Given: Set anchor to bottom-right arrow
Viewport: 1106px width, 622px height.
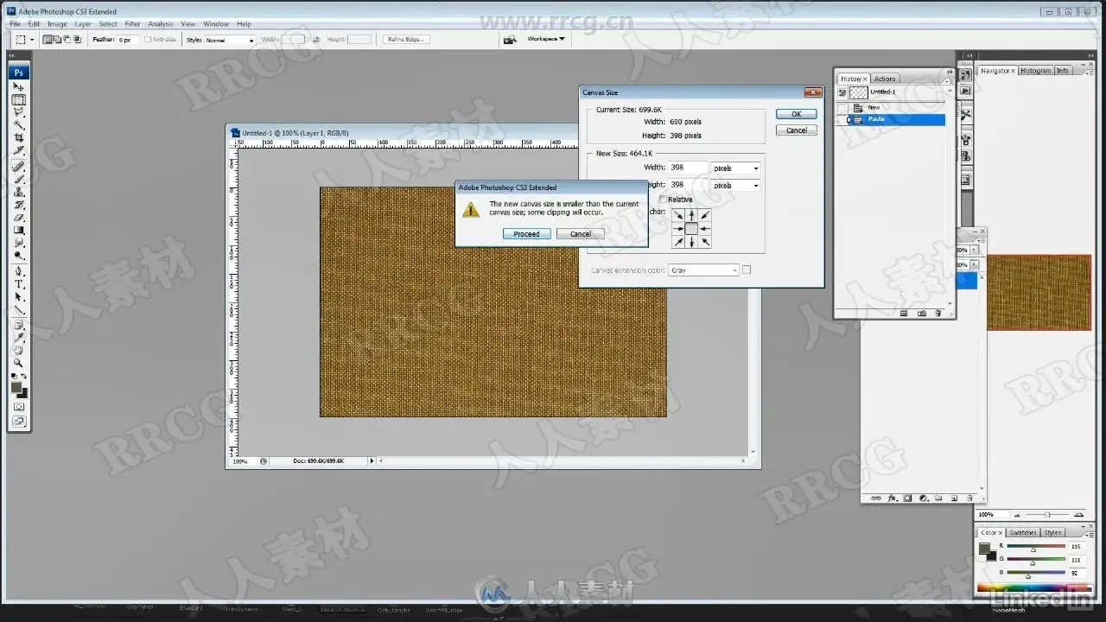Looking at the screenshot, I should pos(704,242).
